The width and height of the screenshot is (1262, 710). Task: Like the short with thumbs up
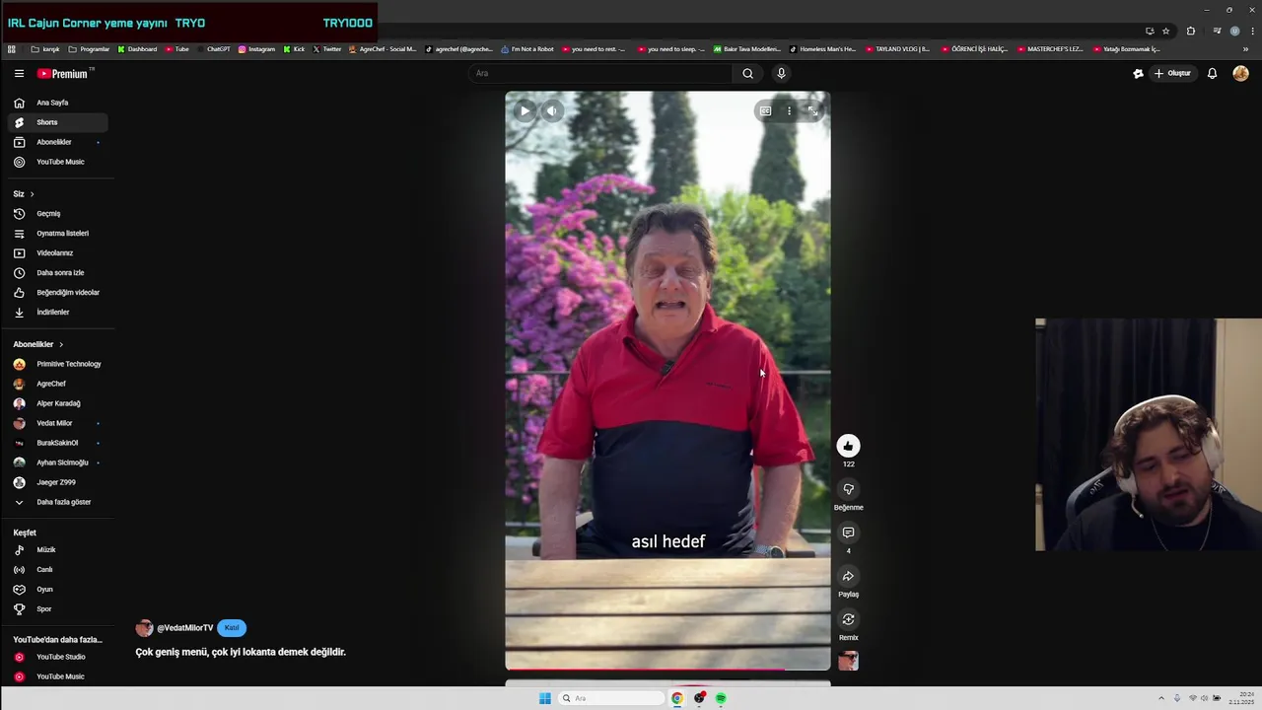click(x=848, y=446)
